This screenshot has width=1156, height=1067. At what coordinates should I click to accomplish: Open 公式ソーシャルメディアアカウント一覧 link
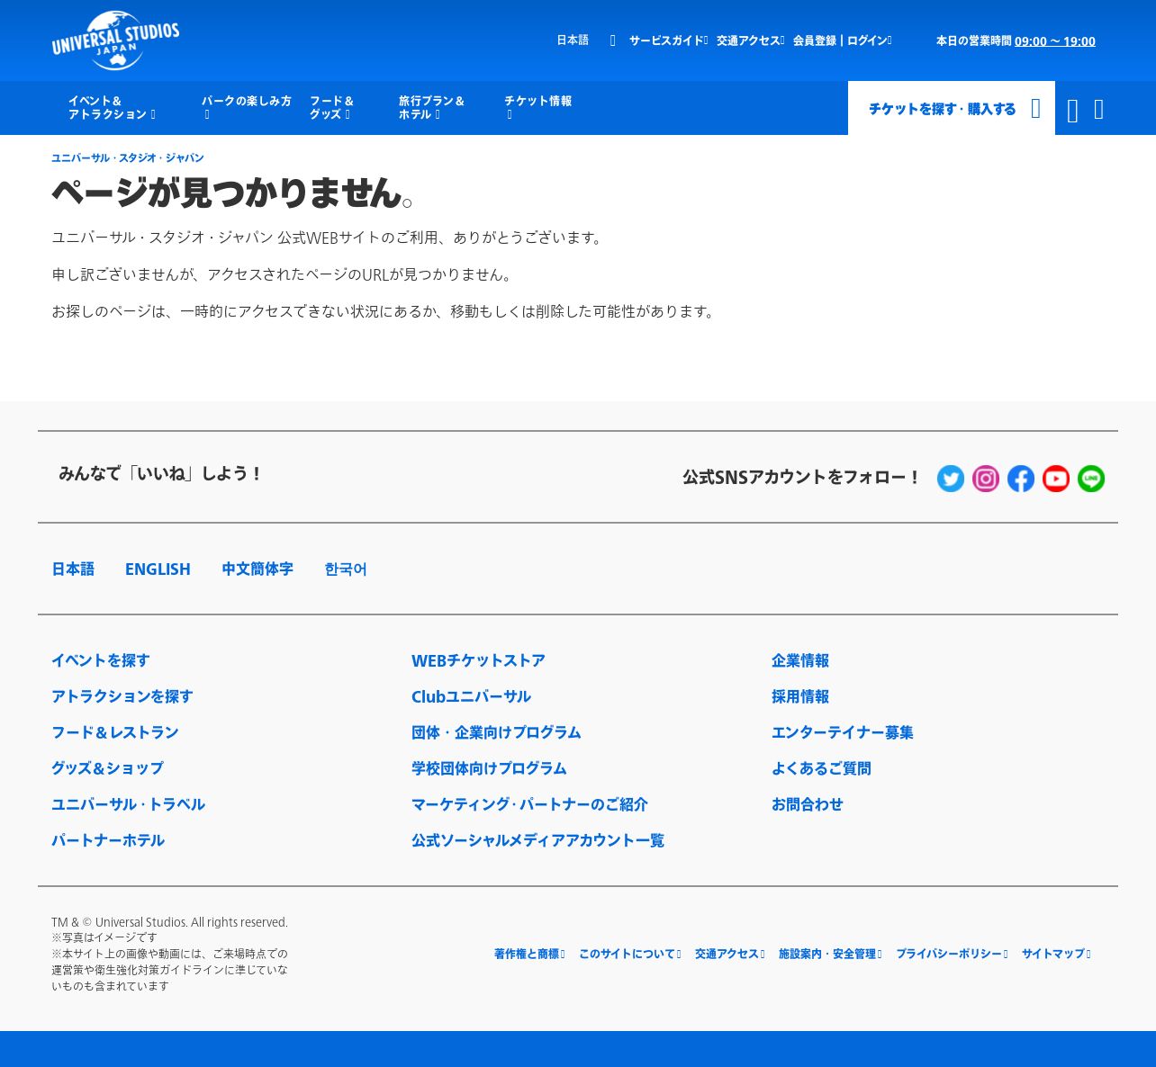[x=537, y=840]
